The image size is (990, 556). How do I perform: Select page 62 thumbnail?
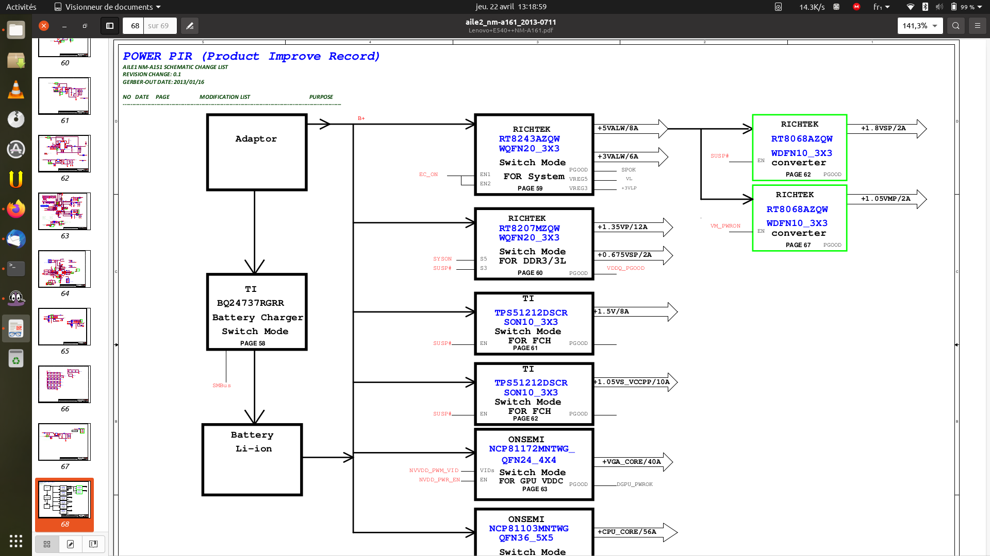click(64, 153)
